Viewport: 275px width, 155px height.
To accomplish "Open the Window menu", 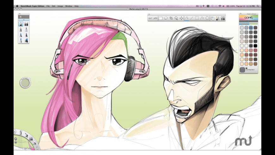I will (69, 6).
